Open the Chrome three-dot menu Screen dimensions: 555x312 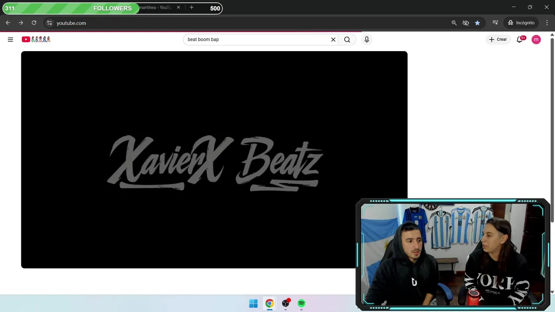547,23
